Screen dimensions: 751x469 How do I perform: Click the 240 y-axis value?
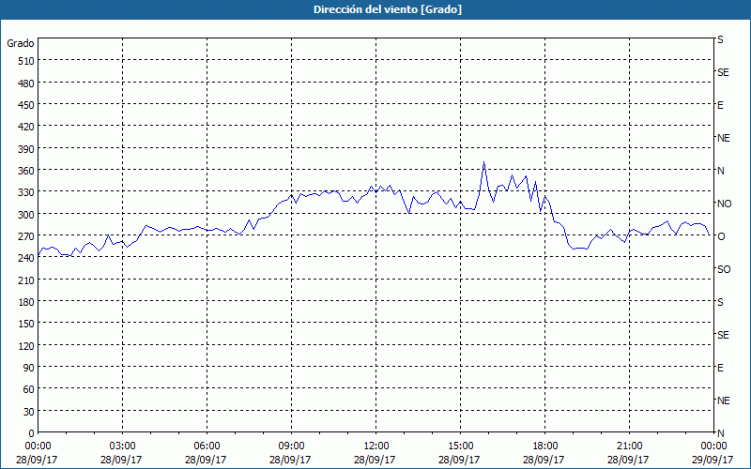click(x=26, y=259)
